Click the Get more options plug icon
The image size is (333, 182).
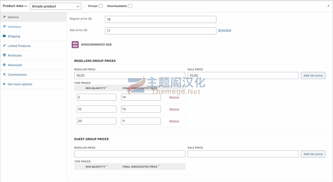pyautogui.click(x=4, y=84)
